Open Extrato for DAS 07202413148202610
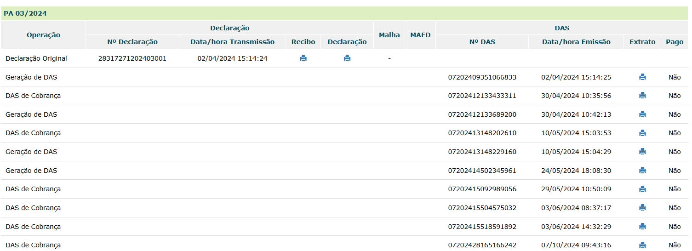This screenshot has height=251, width=692. 642,133
